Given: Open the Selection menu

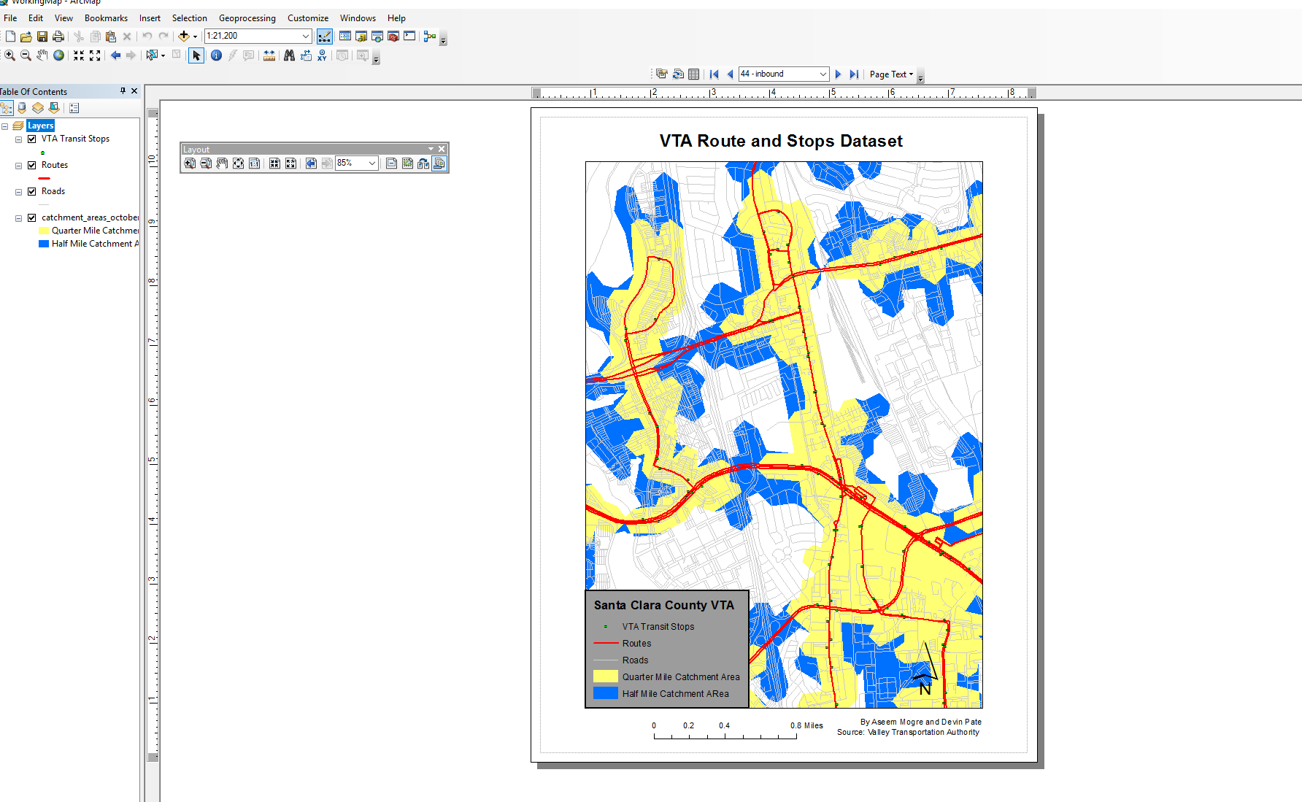Looking at the screenshot, I should point(190,18).
